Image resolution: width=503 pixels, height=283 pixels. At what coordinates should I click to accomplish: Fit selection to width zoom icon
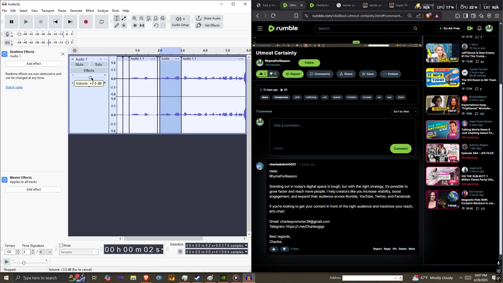pyautogui.click(x=149, y=18)
